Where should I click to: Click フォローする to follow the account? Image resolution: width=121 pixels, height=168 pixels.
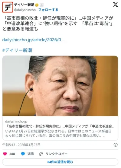click(x=48, y=10)
